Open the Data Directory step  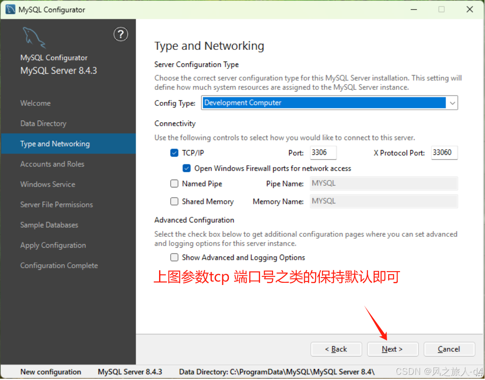coord(43,124)
